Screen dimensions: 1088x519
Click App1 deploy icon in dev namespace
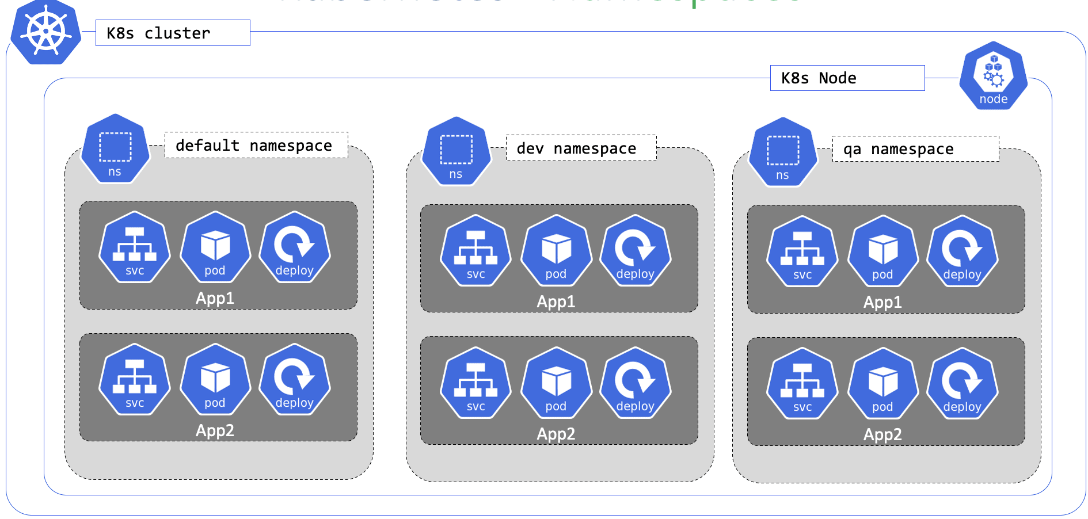636,251
